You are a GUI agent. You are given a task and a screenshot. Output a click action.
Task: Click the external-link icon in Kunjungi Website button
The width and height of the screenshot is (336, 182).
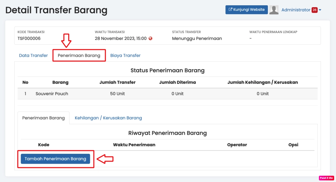[x=230, y=10]
